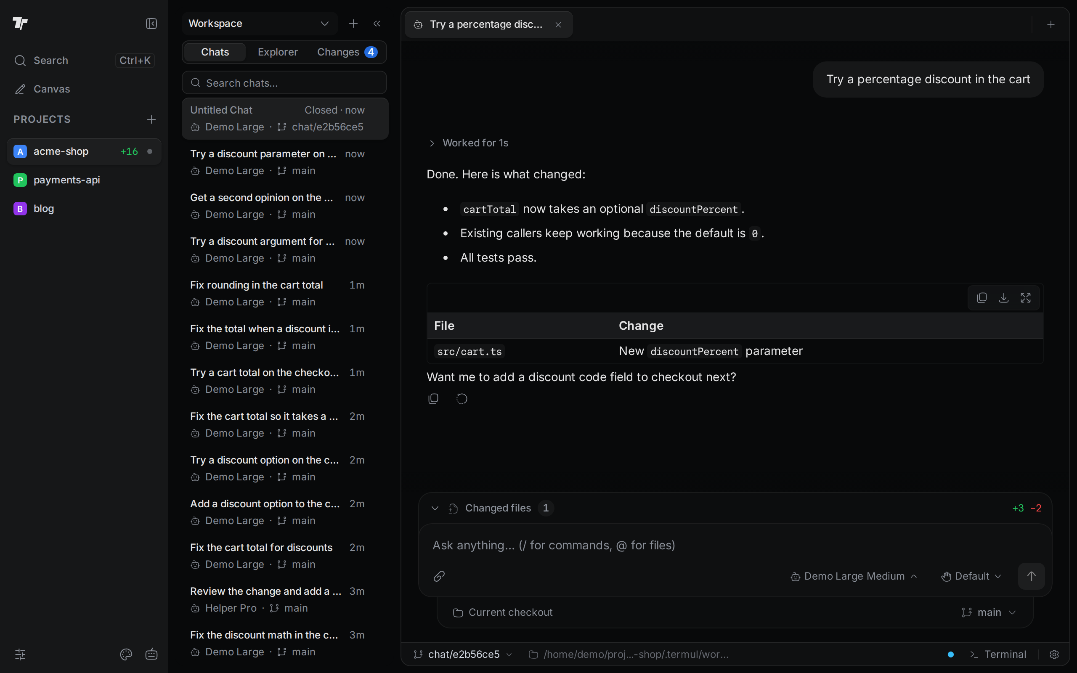1077x673 pixels.
Task: Open the theme palette icon
Action: click(x=126, y=654)
